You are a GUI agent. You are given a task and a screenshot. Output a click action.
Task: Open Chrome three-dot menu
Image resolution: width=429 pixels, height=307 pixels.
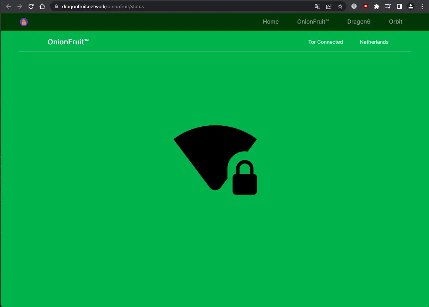point(422,6)
